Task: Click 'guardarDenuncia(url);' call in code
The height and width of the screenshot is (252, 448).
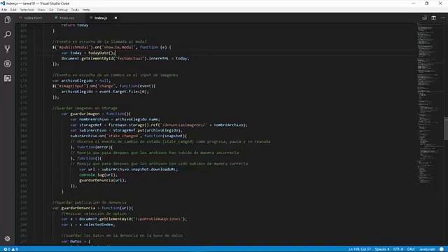Action: click(103, 181)
